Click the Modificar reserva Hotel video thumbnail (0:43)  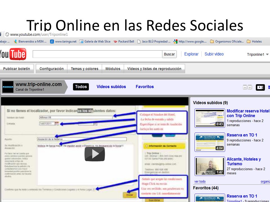[210, 118]
